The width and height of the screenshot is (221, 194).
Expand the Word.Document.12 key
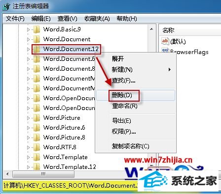[x=28, y=49]
